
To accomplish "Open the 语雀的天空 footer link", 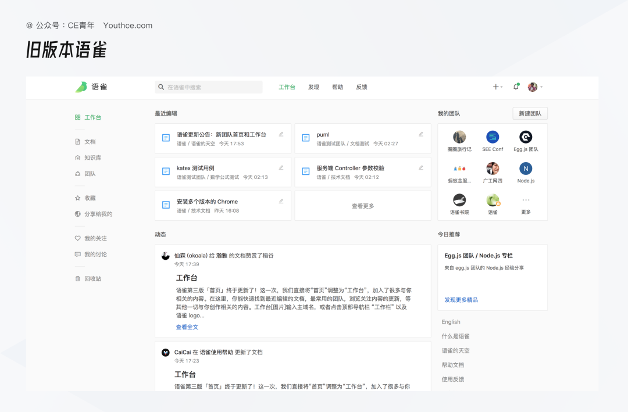I will (x=455, y=351).
